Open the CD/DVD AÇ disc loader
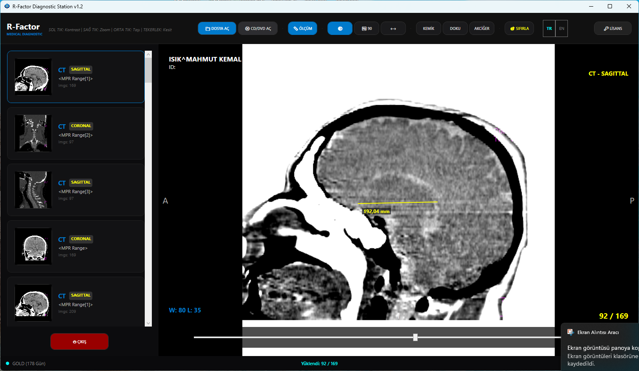The width and height of the screenshot is (639, 371). (x=258, y=29)
